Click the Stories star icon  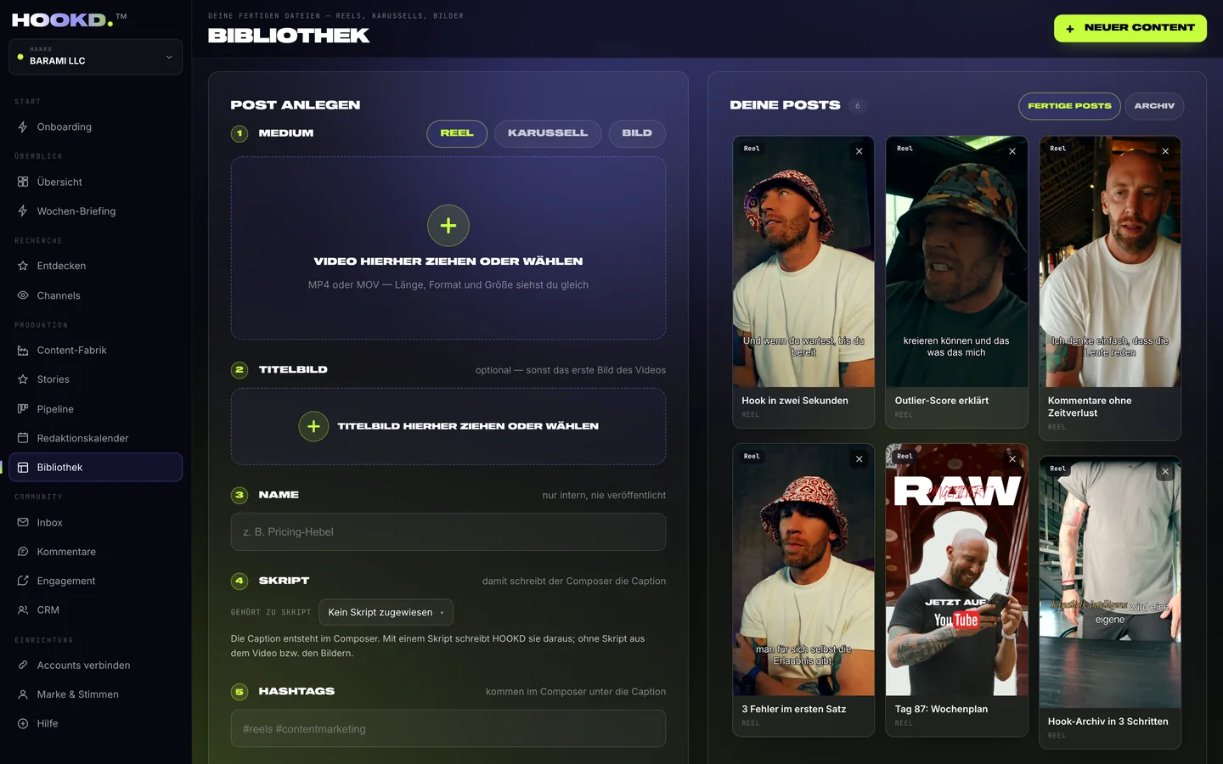click(x=23, y=379)
